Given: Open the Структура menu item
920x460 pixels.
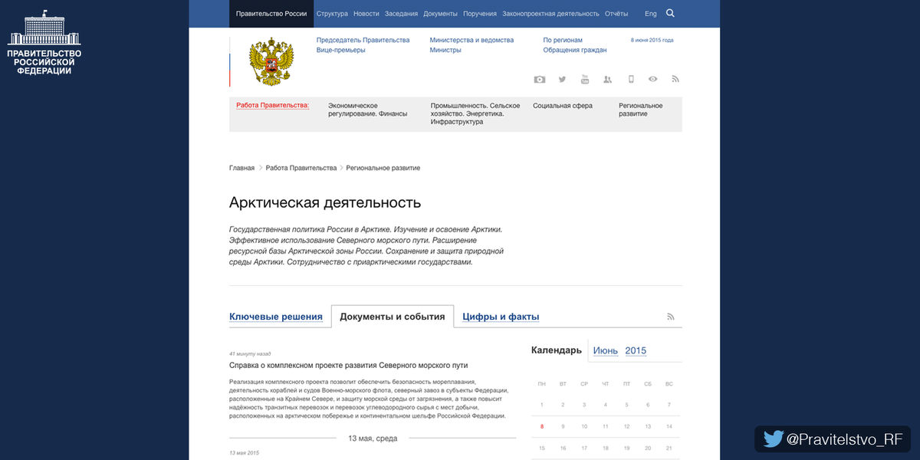Looking at the screenshot, I should [x=332, y=14].
